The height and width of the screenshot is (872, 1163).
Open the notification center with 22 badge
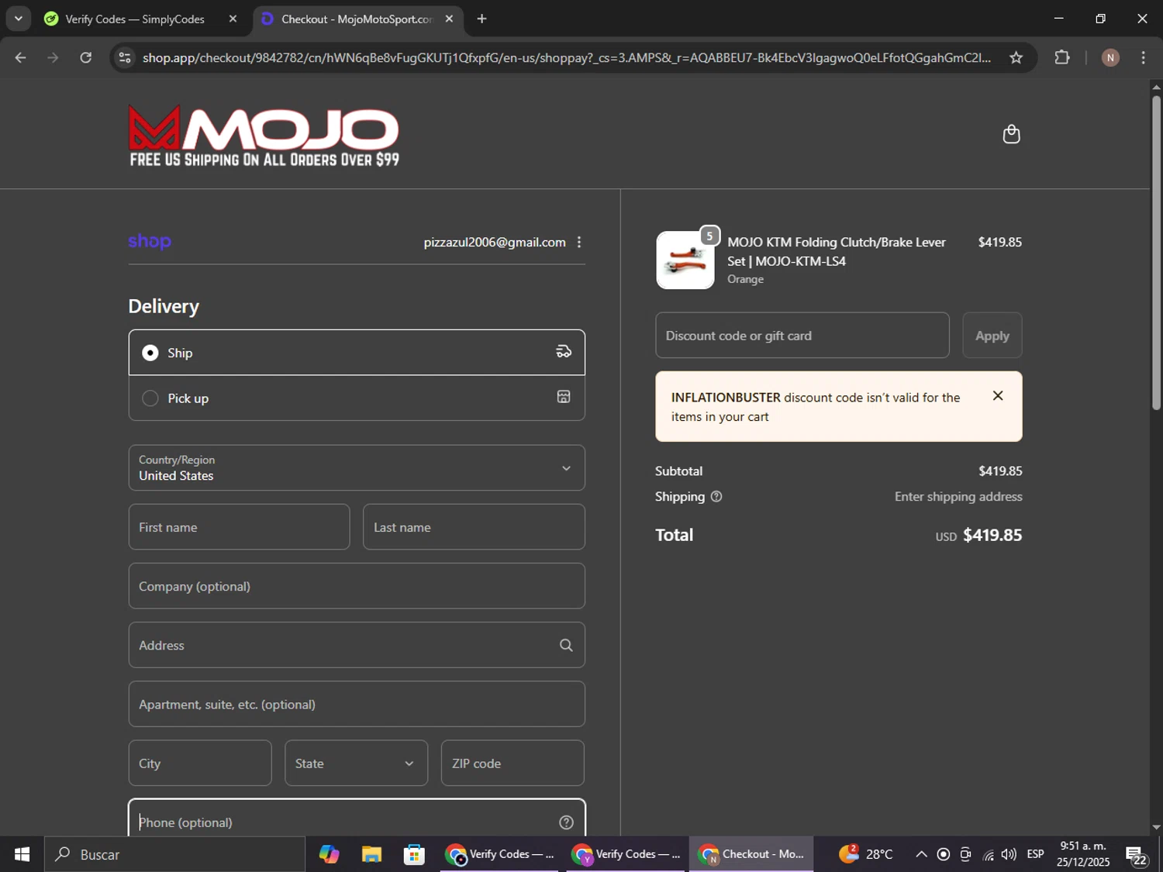coord(1136,855)
